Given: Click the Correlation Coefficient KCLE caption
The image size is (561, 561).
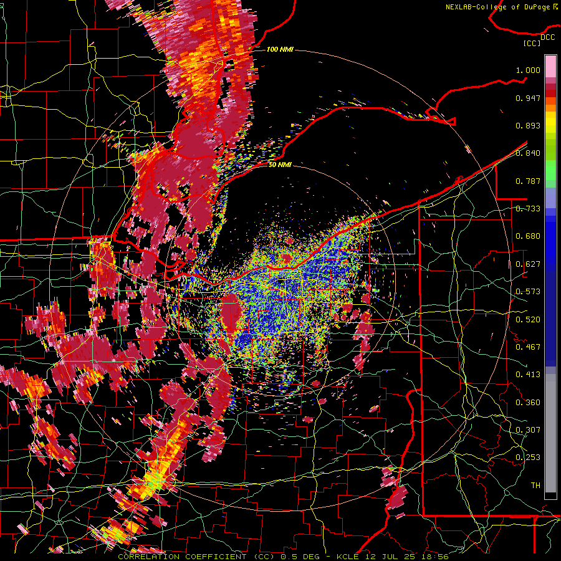Looking at the screenshot, I should click(283, 557).
